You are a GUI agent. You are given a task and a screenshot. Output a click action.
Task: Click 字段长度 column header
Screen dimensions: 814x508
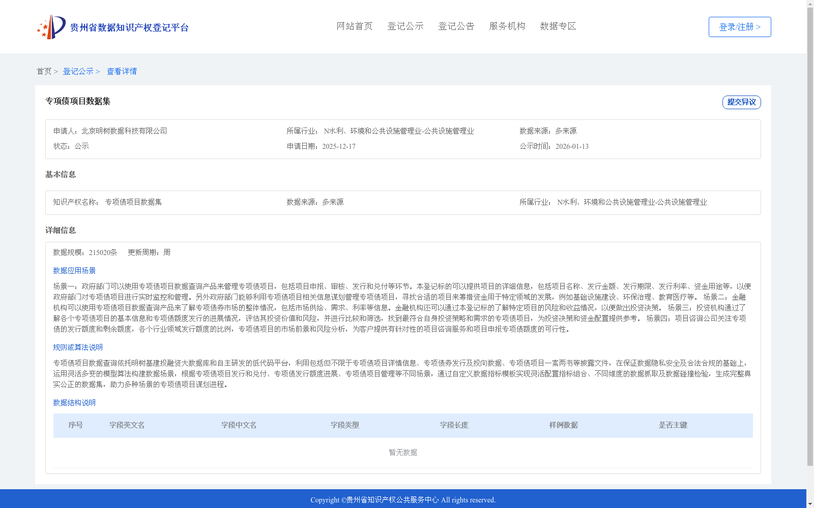coord(454,425)
